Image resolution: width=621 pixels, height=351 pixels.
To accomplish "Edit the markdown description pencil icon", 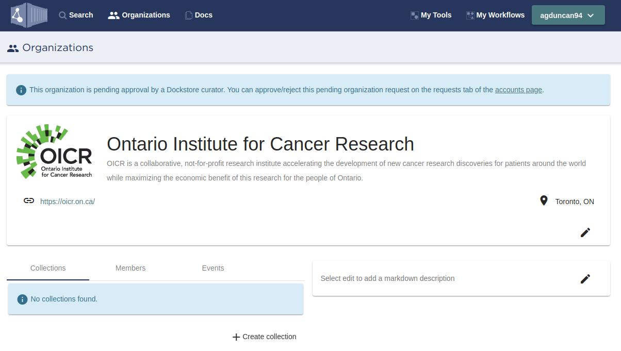I will tap(585, 279).
